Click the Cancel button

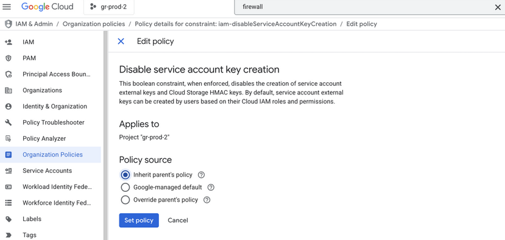178,221
